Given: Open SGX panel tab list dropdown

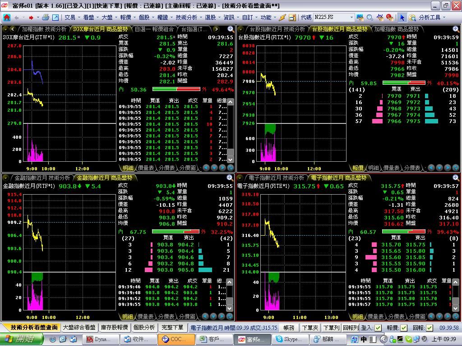Looking at the screenshot, I should pyautogui.click(x=5, y=29).
